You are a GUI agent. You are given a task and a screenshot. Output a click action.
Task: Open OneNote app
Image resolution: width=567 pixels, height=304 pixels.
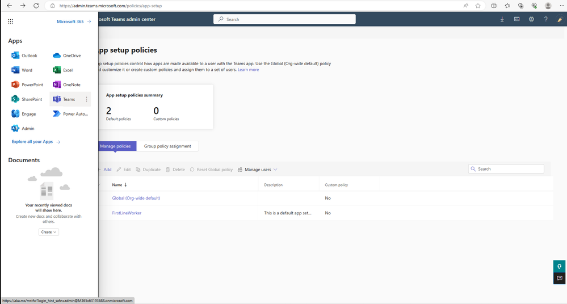pyautogui.click(x=66, y=85)
